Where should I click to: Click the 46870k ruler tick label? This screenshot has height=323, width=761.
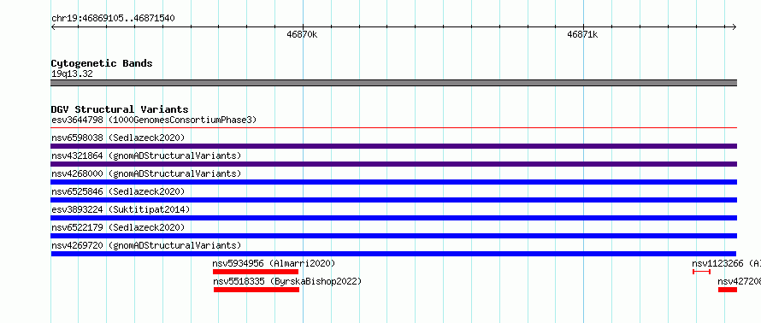[x=302, y=34]
